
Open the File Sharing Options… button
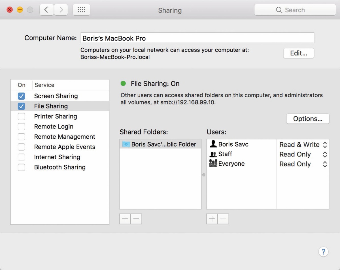308,119
